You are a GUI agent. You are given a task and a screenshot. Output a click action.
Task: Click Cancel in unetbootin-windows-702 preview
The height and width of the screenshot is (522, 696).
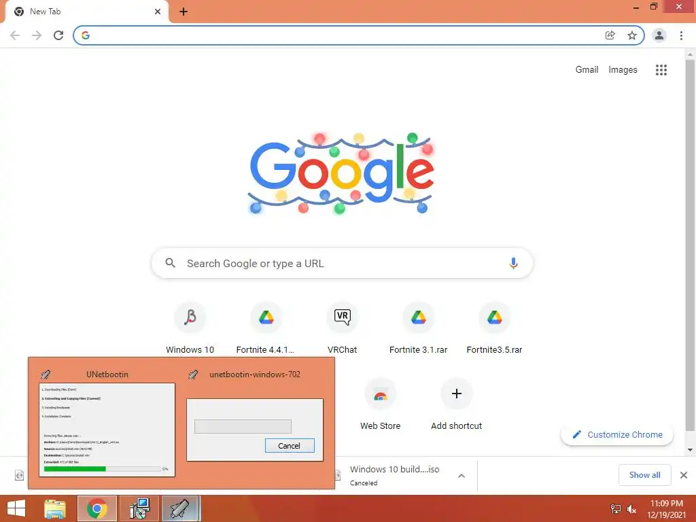pyautogui.click(x=290, y=446)
